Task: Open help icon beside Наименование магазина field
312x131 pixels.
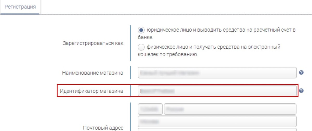Action: point(301,73)
